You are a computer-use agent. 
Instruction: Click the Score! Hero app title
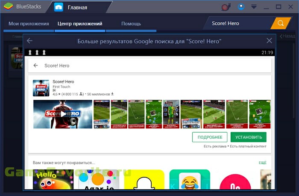[x=63, y=82]
